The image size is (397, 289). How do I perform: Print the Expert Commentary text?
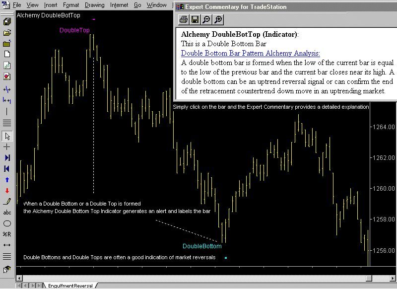coord(183,19)
